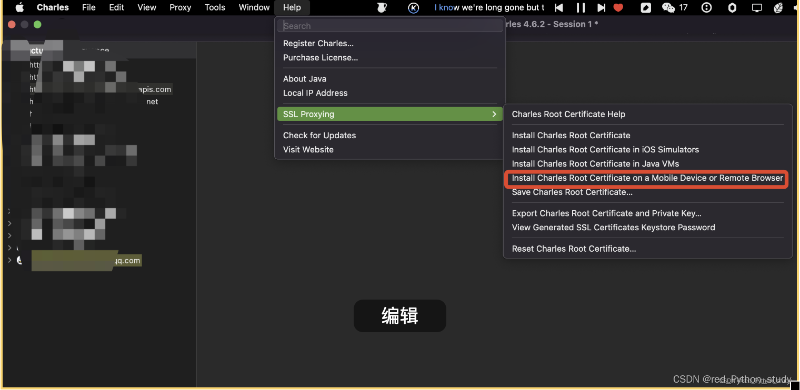The width and height of the screenshot is (800, 390).
Task: Close the open Help menu
Action: point(292,7)
